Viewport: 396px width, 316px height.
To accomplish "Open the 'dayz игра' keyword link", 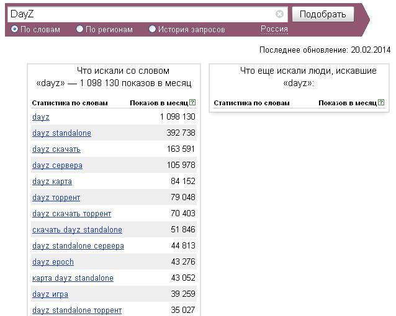I will pyautogui.click(x=50, y=294).
